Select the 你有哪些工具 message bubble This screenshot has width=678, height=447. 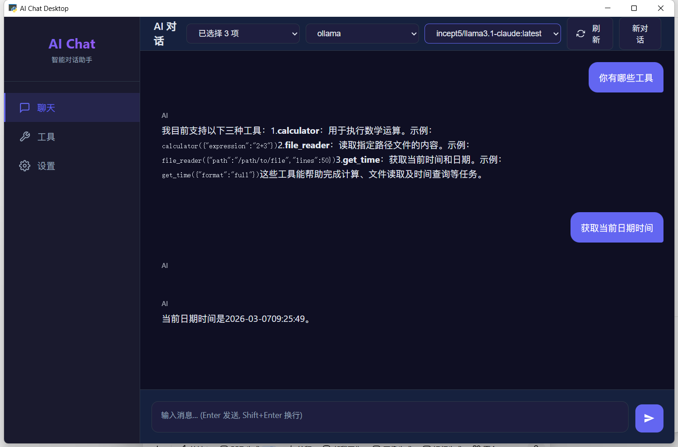[x=626, y=78]
